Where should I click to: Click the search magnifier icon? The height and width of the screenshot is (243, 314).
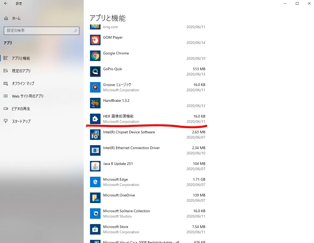coord(76,31)
